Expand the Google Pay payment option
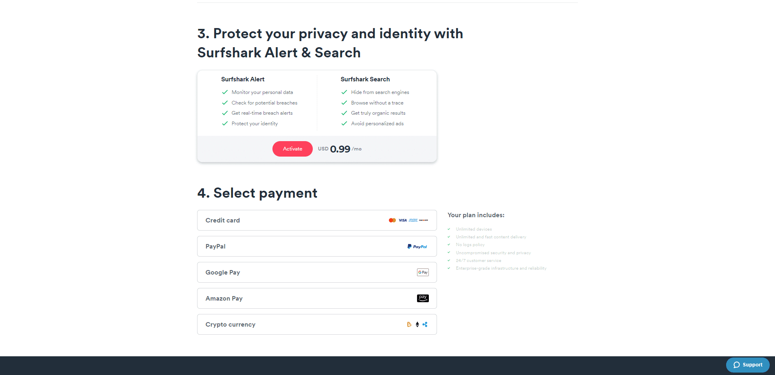Screen dimensions: 775x375 click(317, 273)
